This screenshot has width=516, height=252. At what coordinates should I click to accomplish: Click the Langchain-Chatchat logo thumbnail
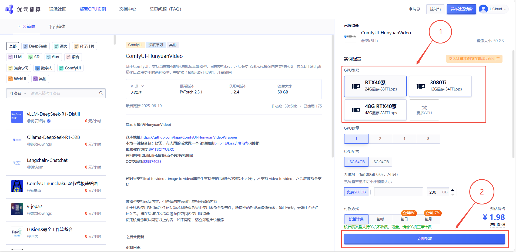pos(17,163)
